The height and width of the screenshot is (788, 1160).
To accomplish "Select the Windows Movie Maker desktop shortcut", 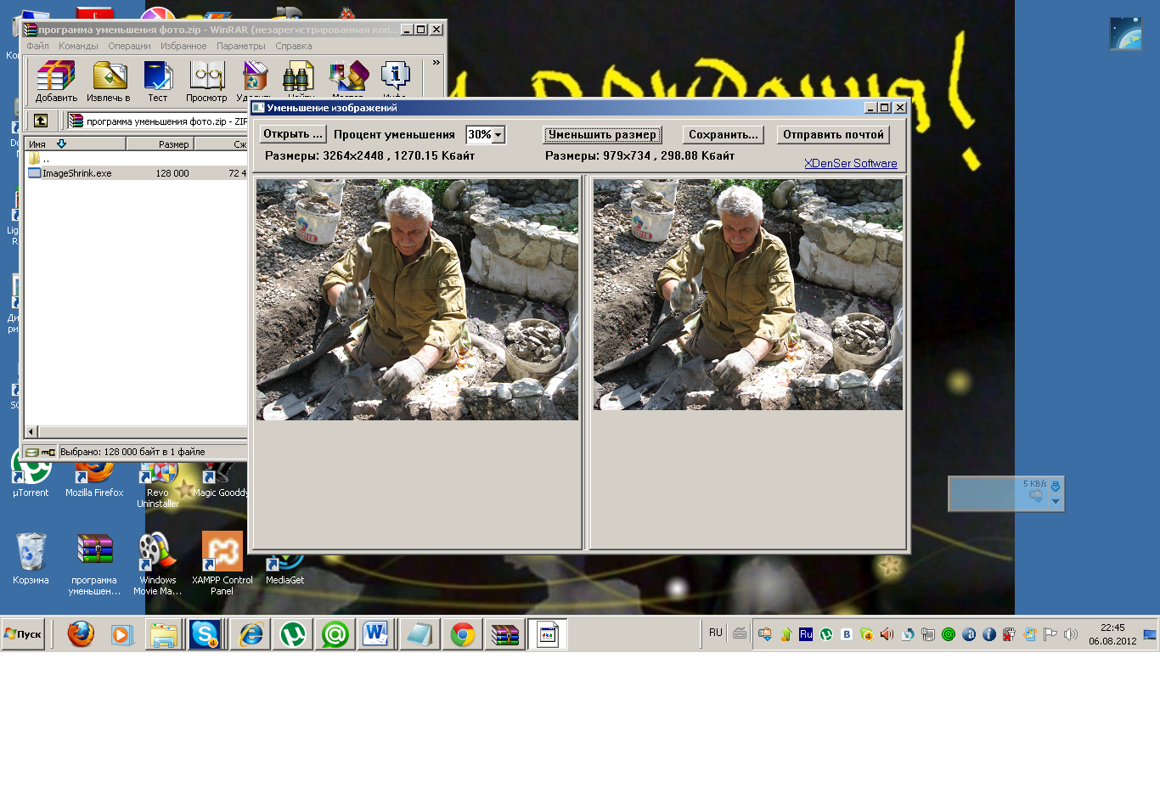I will (158, 564).
